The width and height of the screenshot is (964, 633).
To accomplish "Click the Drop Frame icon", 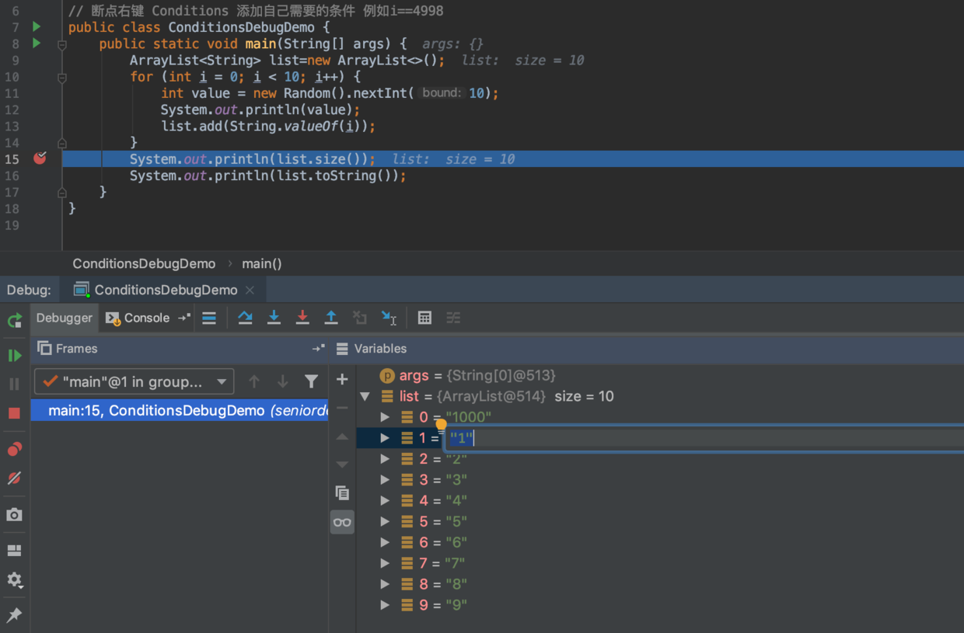I will tap(359, 318).
